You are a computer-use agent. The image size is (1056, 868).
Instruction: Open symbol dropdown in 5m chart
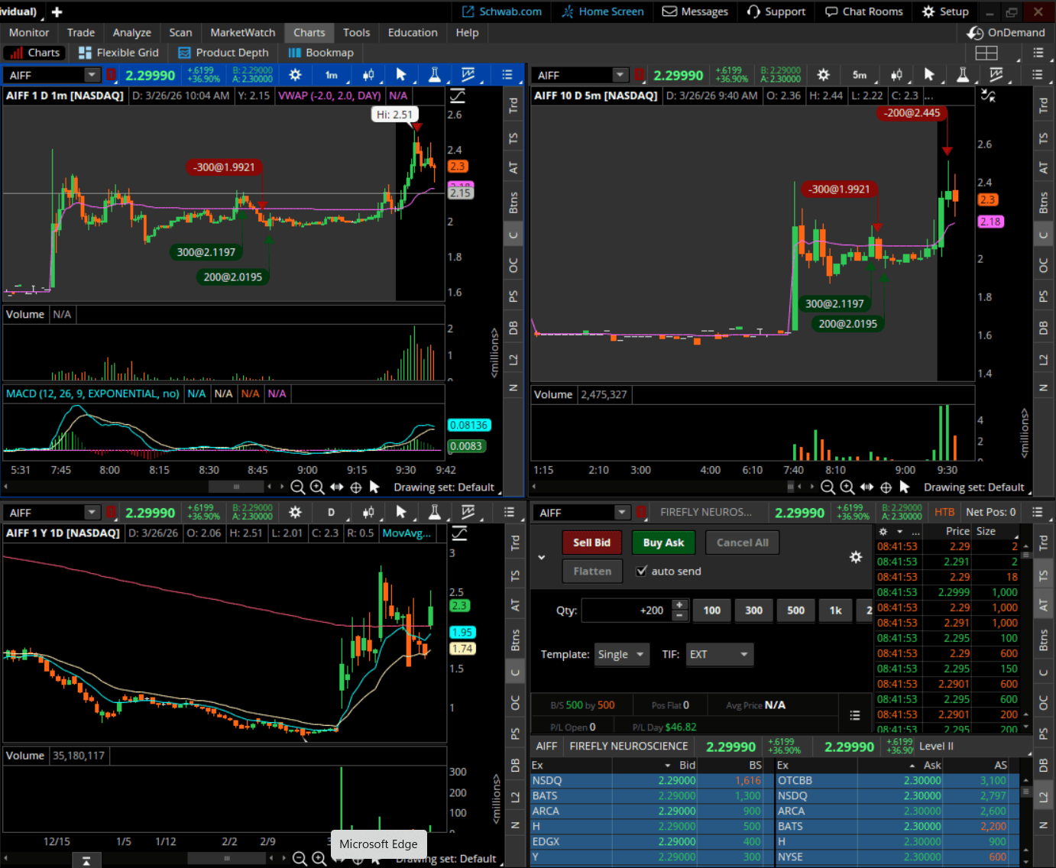[620, 75]
